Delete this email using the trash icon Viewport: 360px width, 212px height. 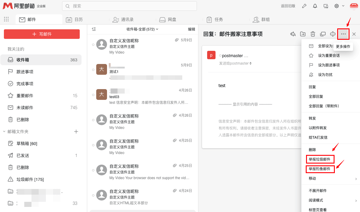click(313, 34)
